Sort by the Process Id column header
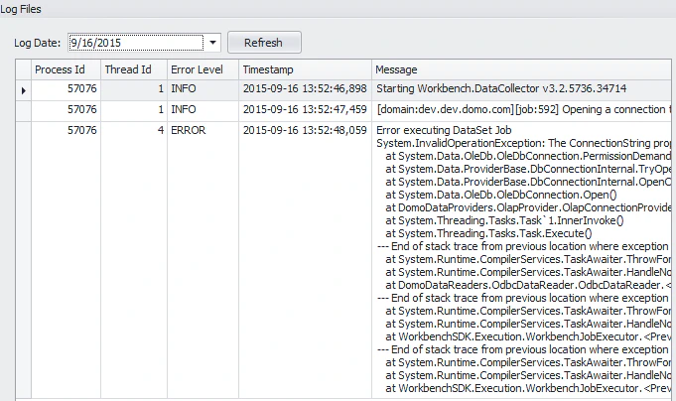 point(66,69)
